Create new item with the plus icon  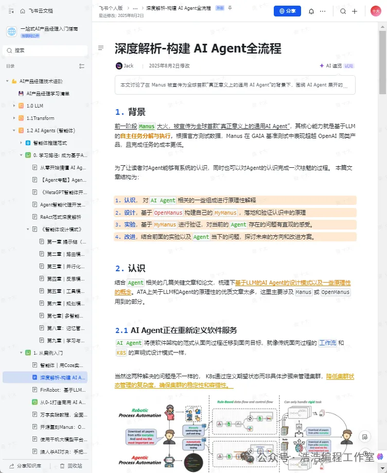pos(355,11)
